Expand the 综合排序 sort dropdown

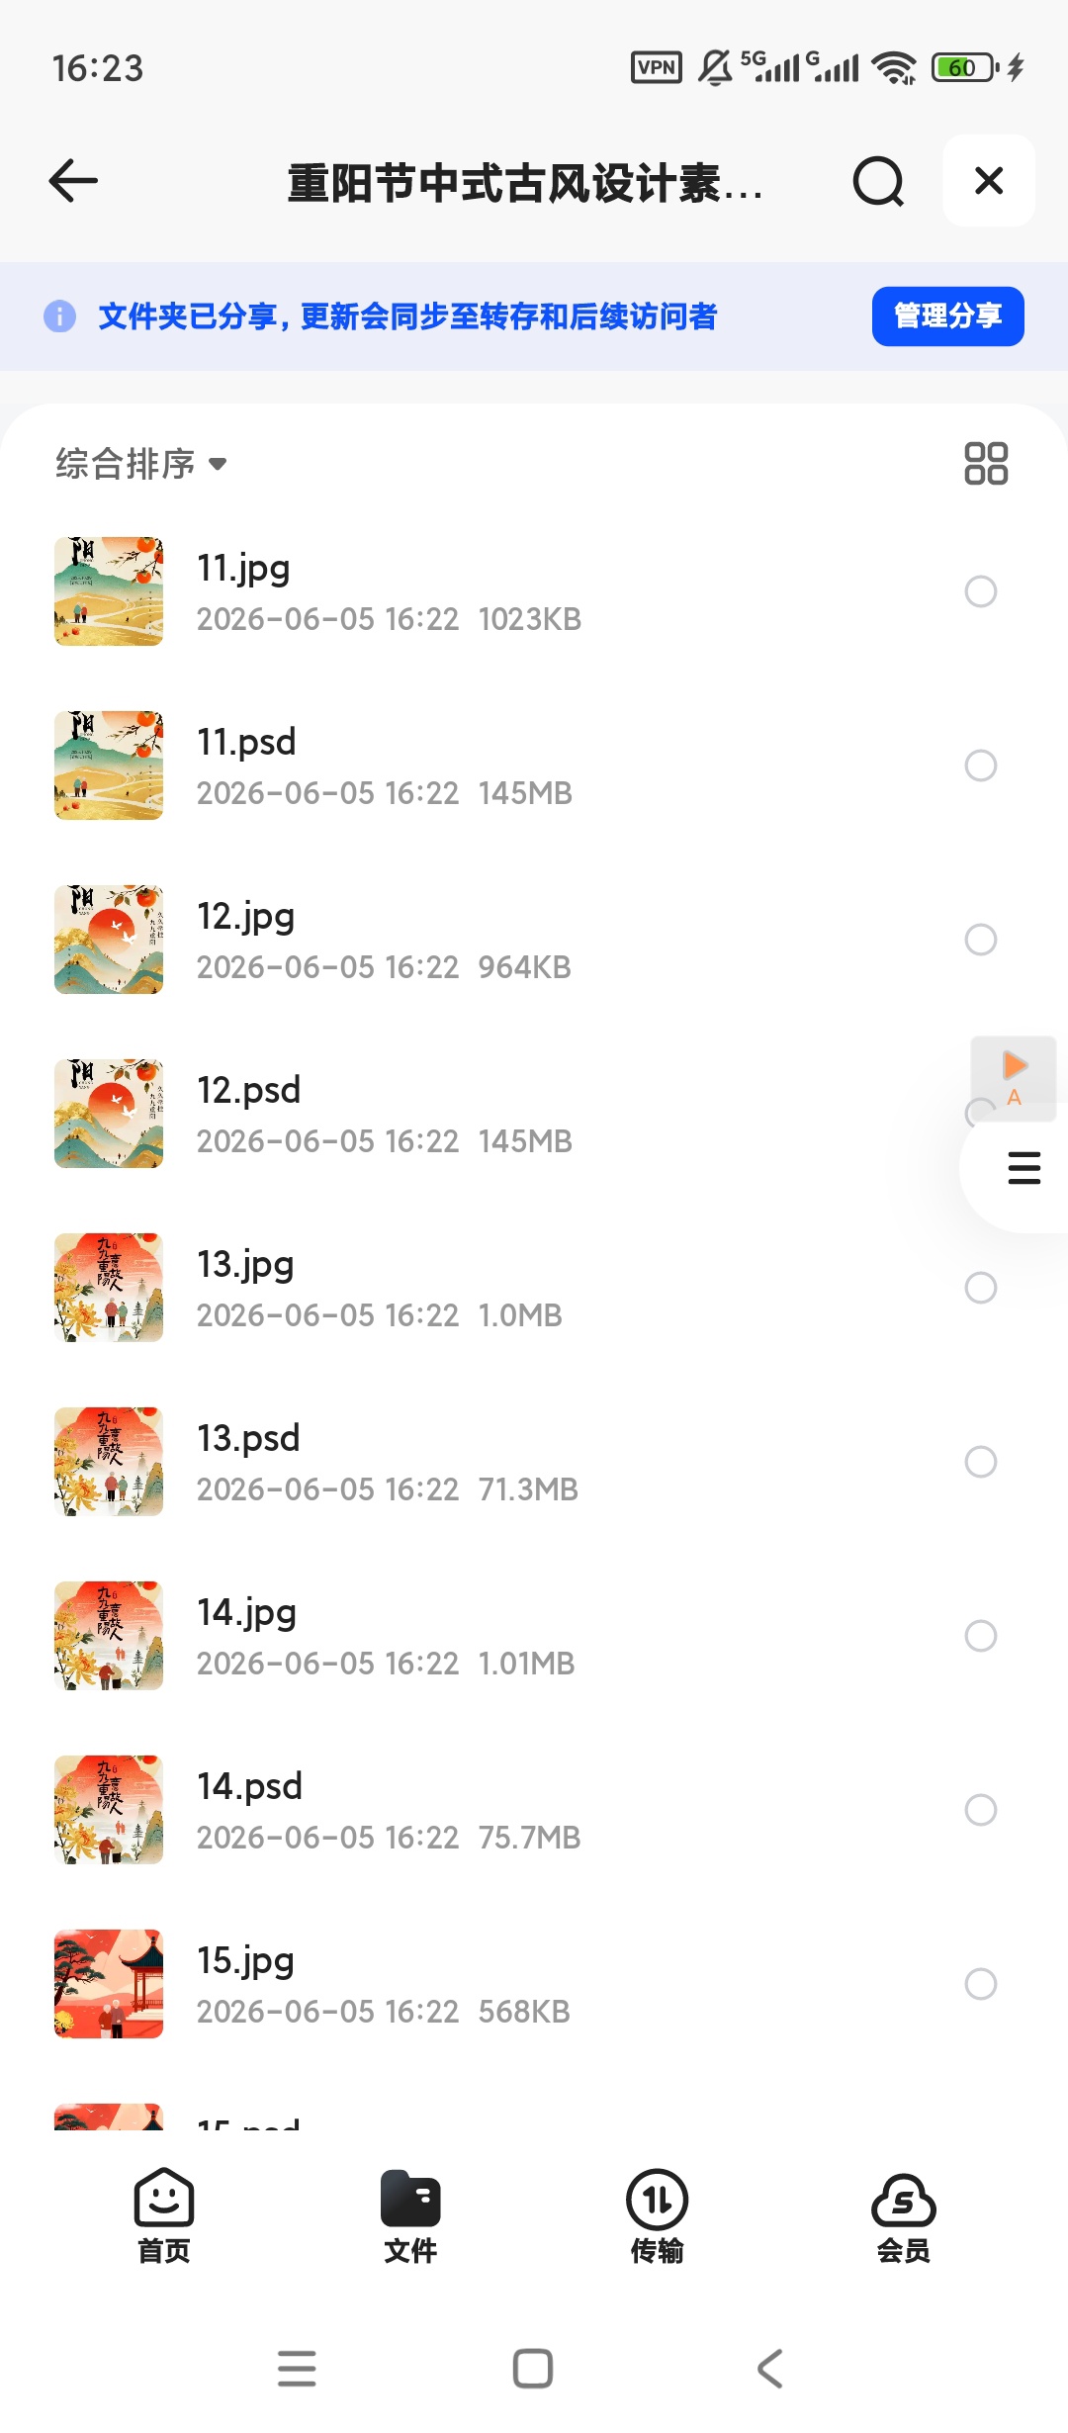[141, 464]
